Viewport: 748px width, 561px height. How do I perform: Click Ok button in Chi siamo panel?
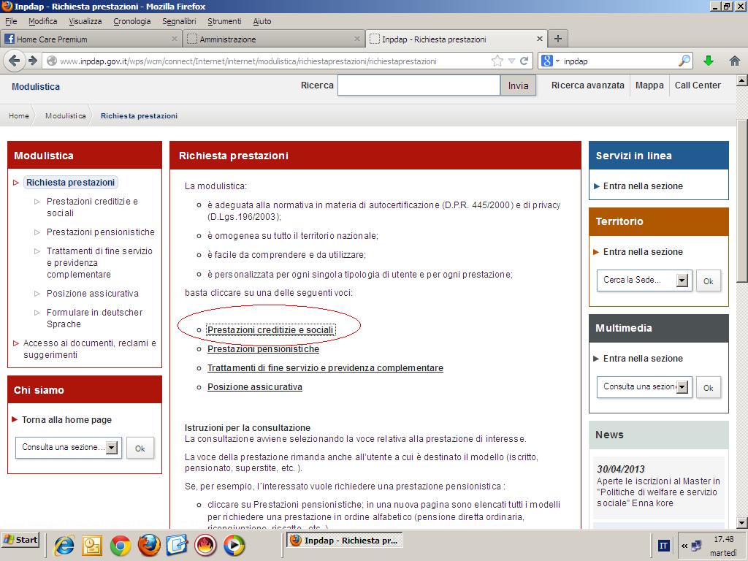[140, 449]
